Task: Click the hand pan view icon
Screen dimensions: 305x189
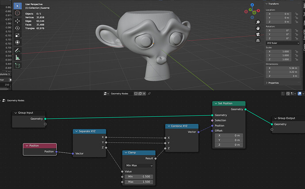Action: (258, 28)
